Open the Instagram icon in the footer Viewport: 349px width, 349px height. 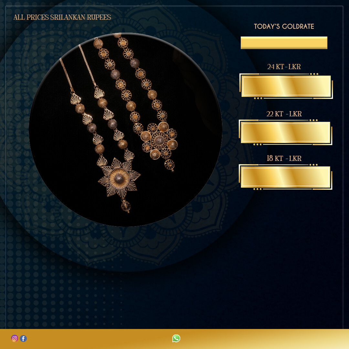[x=15, y=338]
